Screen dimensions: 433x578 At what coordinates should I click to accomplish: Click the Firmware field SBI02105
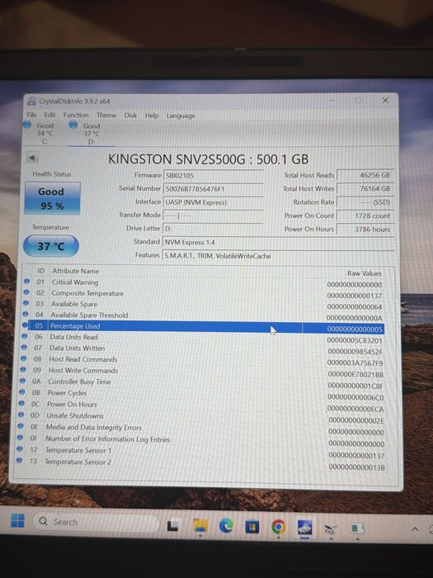point(213,175)
